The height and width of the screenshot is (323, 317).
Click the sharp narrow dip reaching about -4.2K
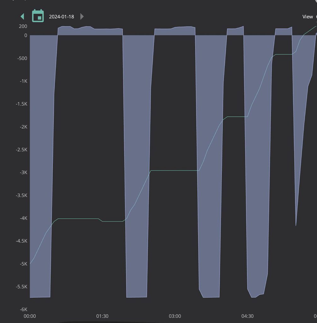pyautogui.click(x=296, y=225)
